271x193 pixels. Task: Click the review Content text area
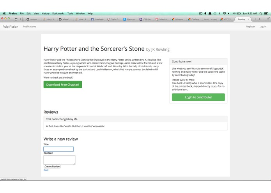coord(59,160)
